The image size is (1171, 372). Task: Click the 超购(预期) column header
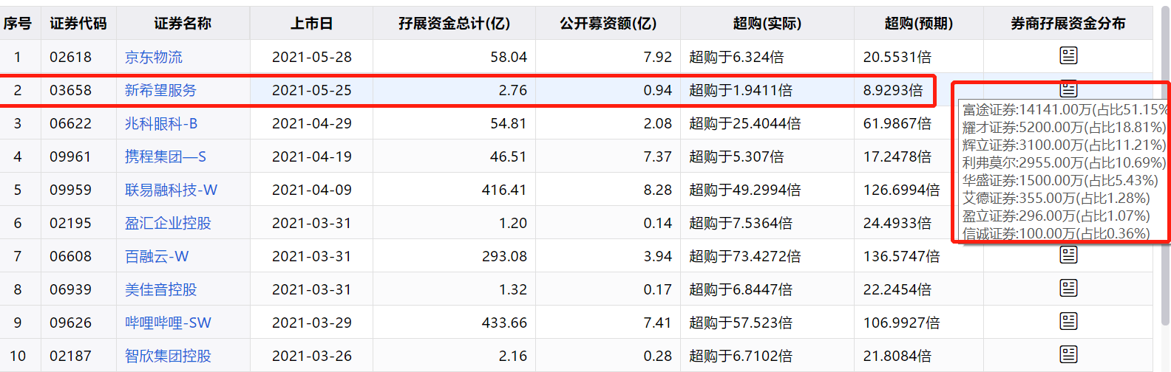(918, 24)
